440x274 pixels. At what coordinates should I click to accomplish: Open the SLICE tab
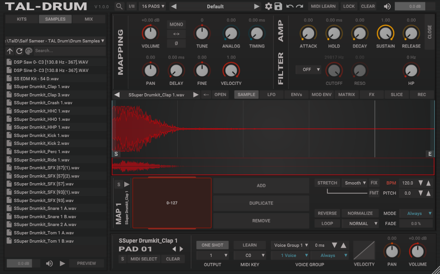[x=397, y=95]
